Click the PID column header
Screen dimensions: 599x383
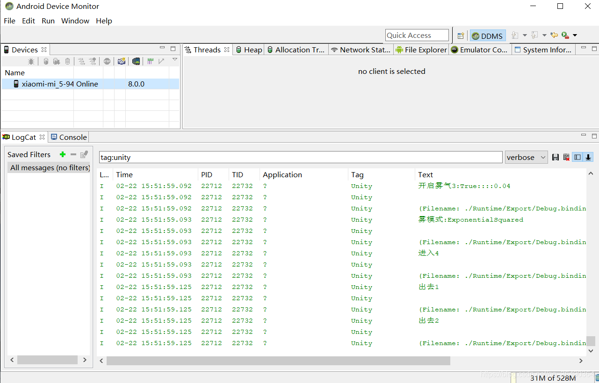[x=213, y=175]
